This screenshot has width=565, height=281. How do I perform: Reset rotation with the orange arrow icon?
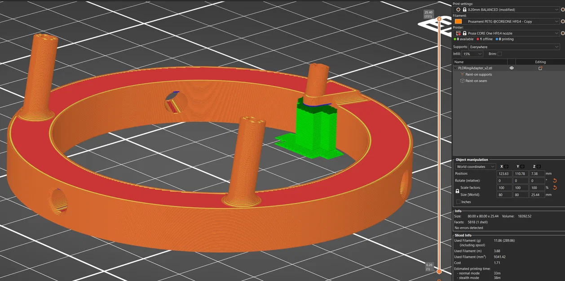click(x=555, y=181)
